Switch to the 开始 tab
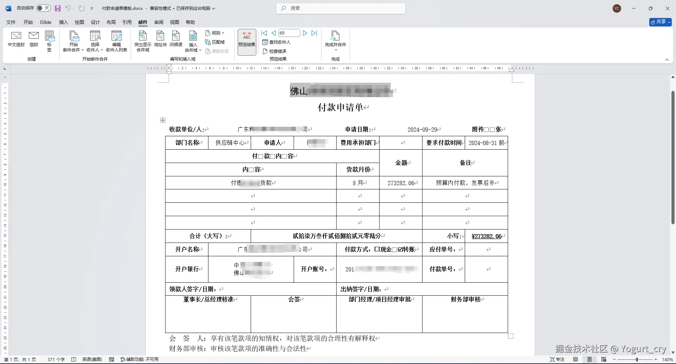This screenshot has height=364, width=676. (x=28, y=22)
